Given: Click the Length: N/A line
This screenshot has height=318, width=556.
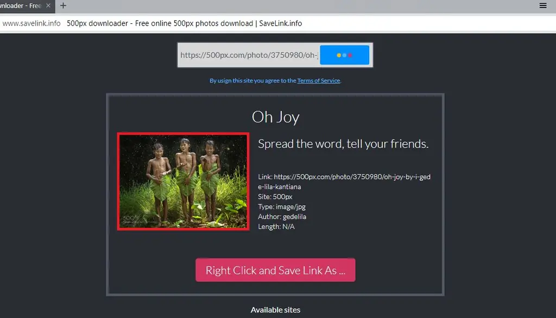Looking at the screenshot, I should (x=276, y=226).
